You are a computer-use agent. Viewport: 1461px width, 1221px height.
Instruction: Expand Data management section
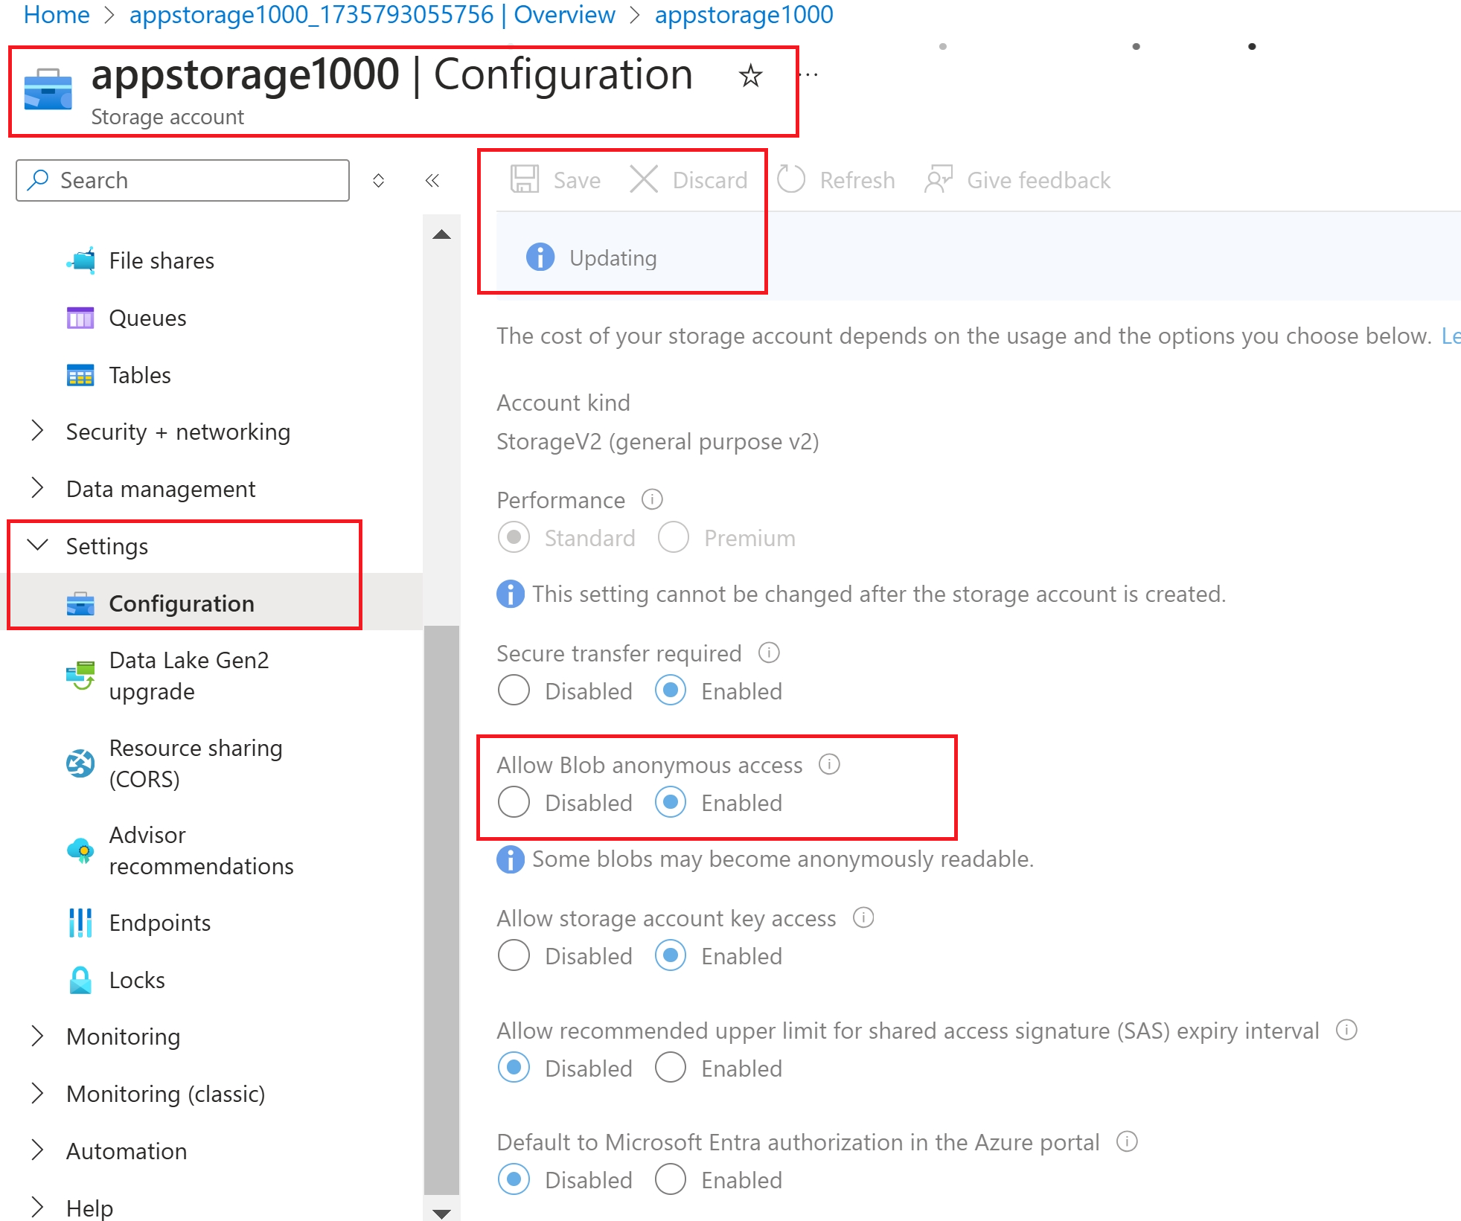[x=37, y=488]
